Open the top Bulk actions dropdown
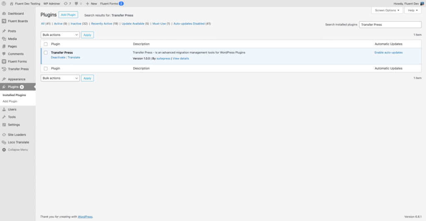 pos(60,35)
